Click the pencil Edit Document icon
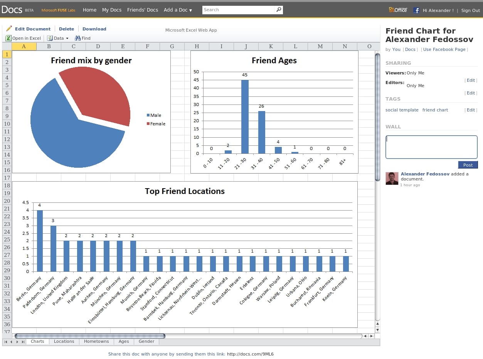The image size is (483, 359). click(9, 29)
